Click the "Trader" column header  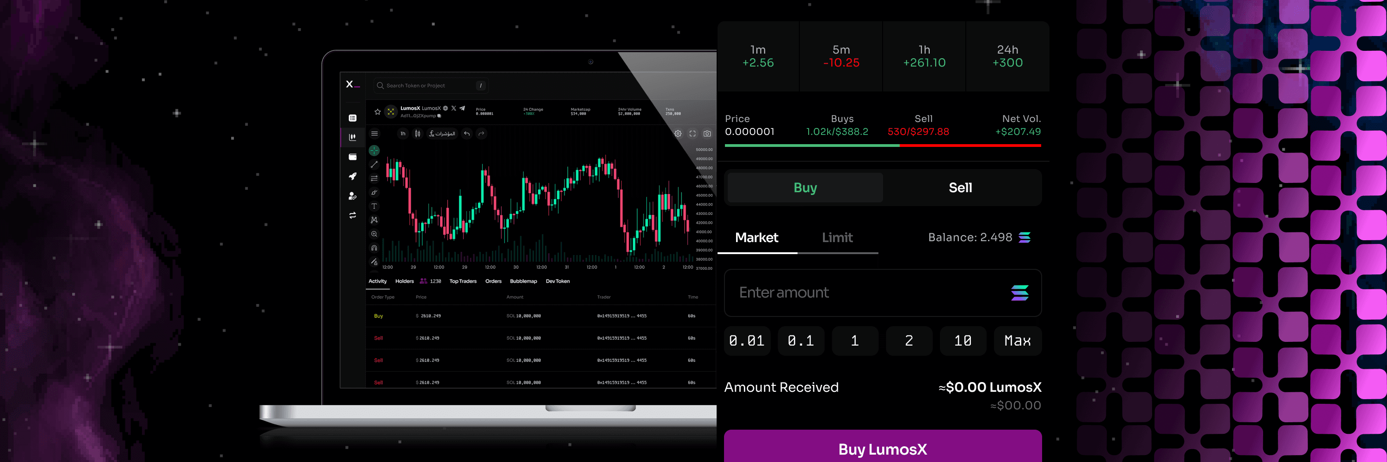tap(604, 297)
